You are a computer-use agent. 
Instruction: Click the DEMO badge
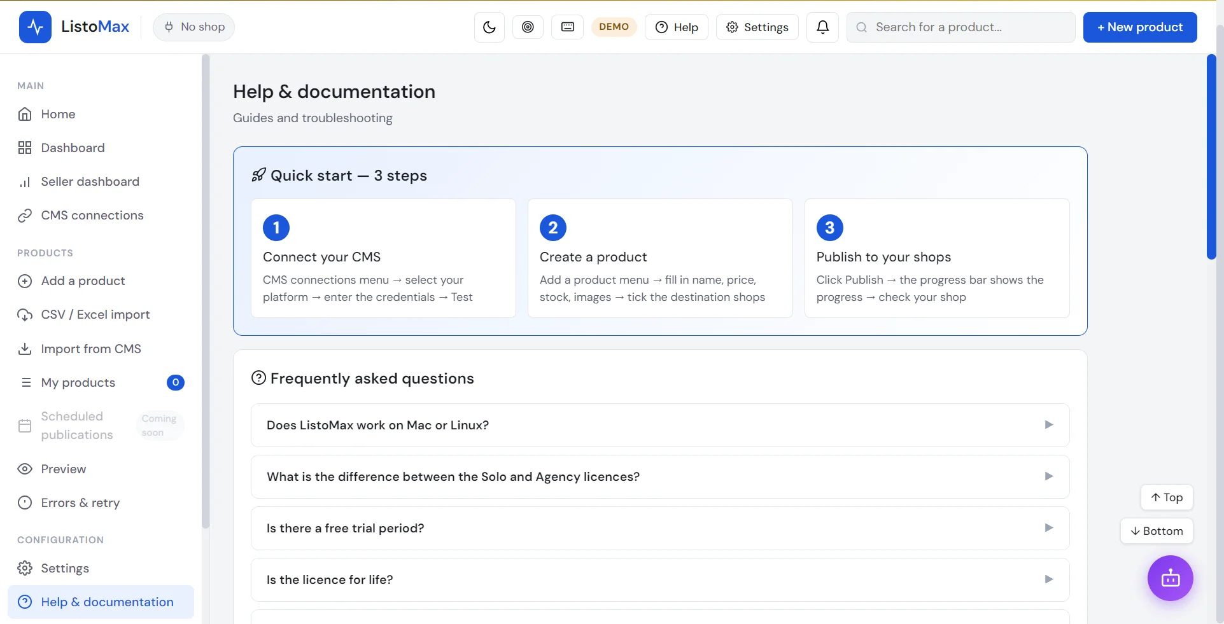click(614, 27)
